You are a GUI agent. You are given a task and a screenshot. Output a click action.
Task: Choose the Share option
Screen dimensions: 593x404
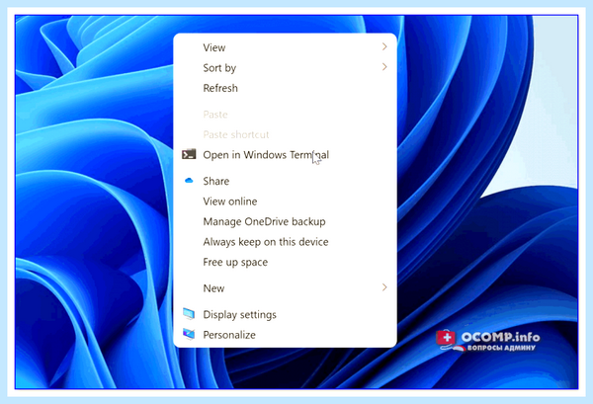pyautogui.click(x=285, y=181)
